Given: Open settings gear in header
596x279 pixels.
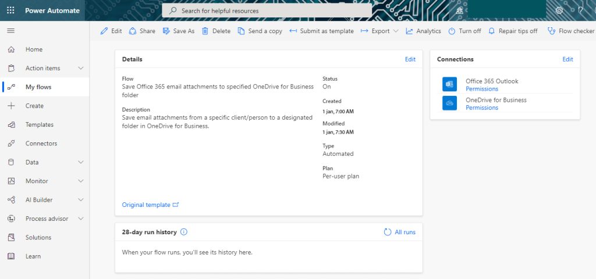Looking at the screenshot, I should (x=559, y=10).
